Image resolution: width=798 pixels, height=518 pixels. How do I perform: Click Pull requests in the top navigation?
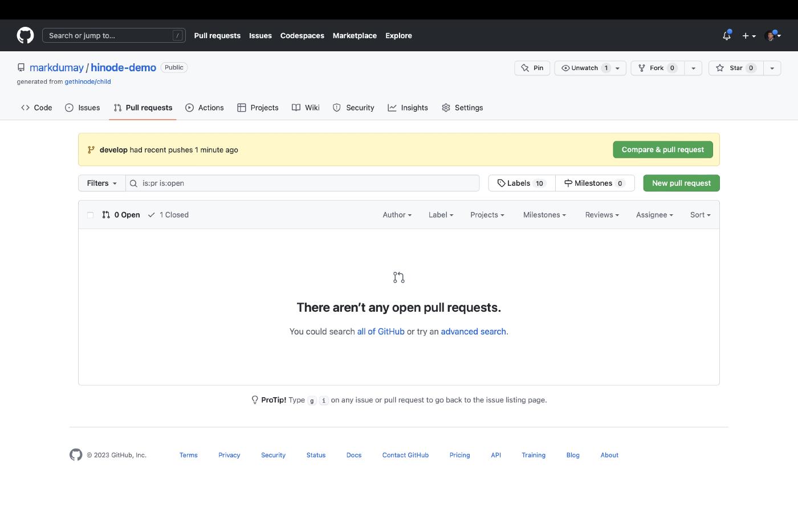click(x=217, y=35)
